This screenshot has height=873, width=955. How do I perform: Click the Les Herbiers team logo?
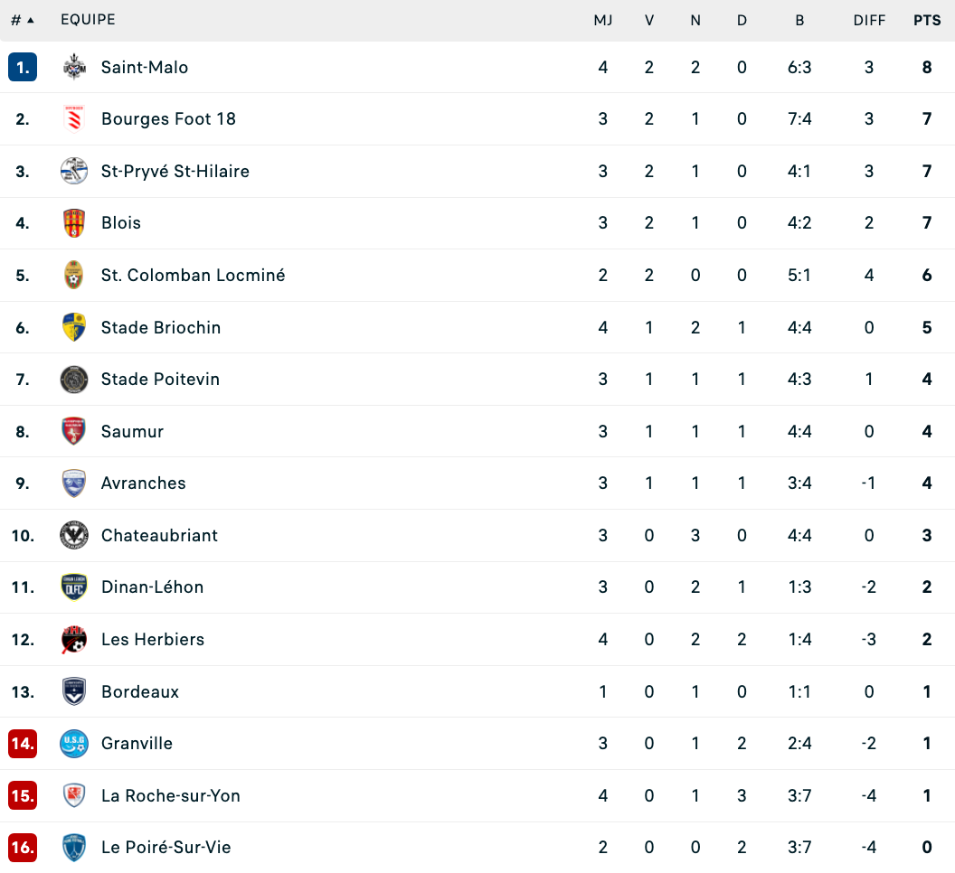pyautogui.click(x=74, y=639)
